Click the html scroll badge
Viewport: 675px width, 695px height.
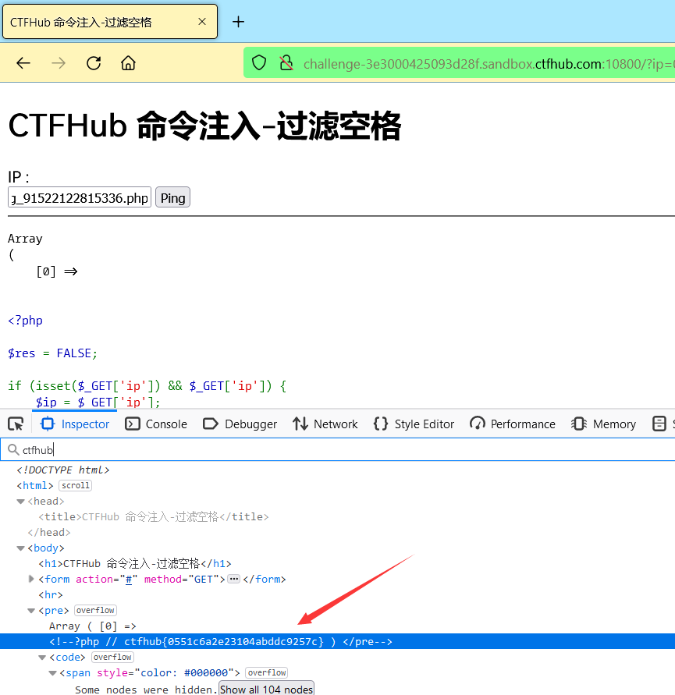coord(76,486)
